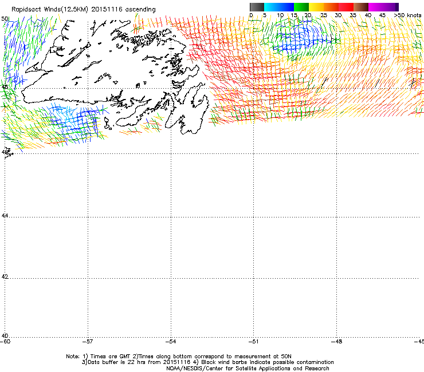
Task: Click the cyan-blue 5-15 knots color segment
Action: (x=279, y=7)
